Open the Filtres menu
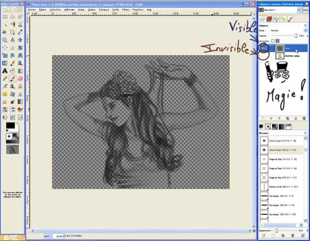Image resolution: width=310 pixels, height=241 pixels. 126,9
